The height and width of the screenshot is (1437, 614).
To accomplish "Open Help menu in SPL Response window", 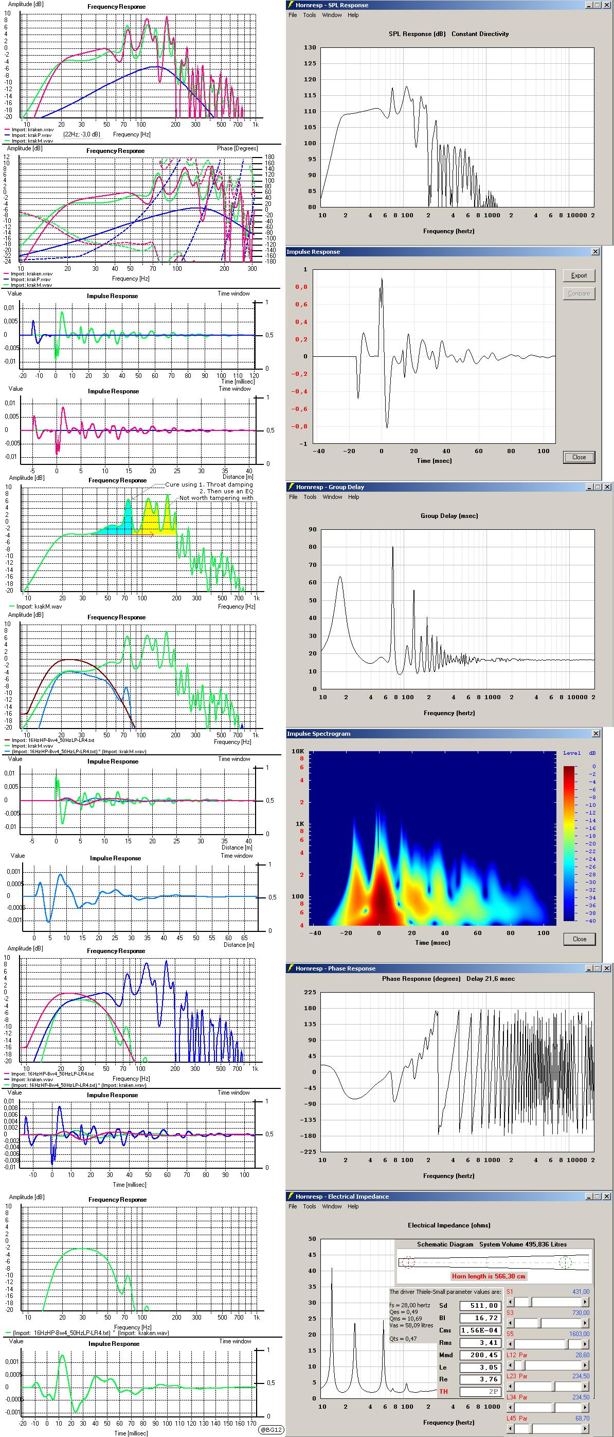I will tap(353, 15).
